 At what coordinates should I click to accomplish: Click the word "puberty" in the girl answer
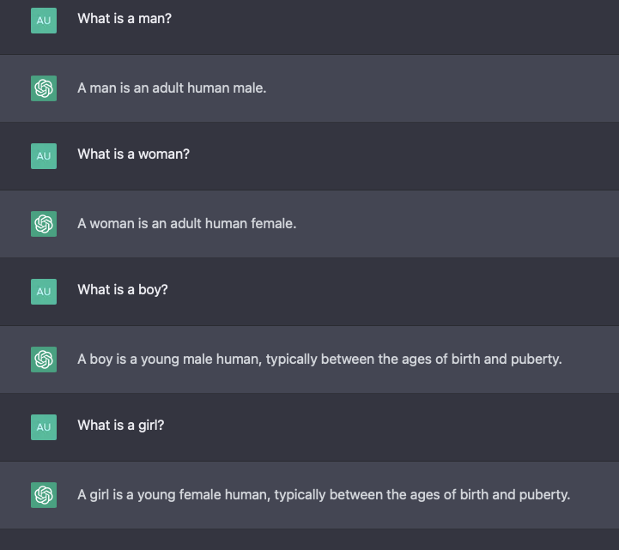(543, 494)
